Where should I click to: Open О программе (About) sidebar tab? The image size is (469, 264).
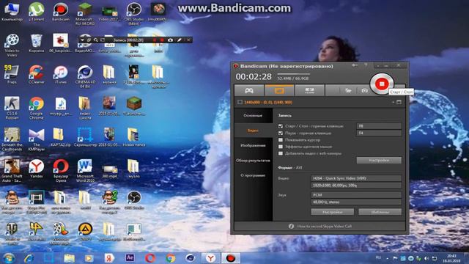(x=253, y=175)
